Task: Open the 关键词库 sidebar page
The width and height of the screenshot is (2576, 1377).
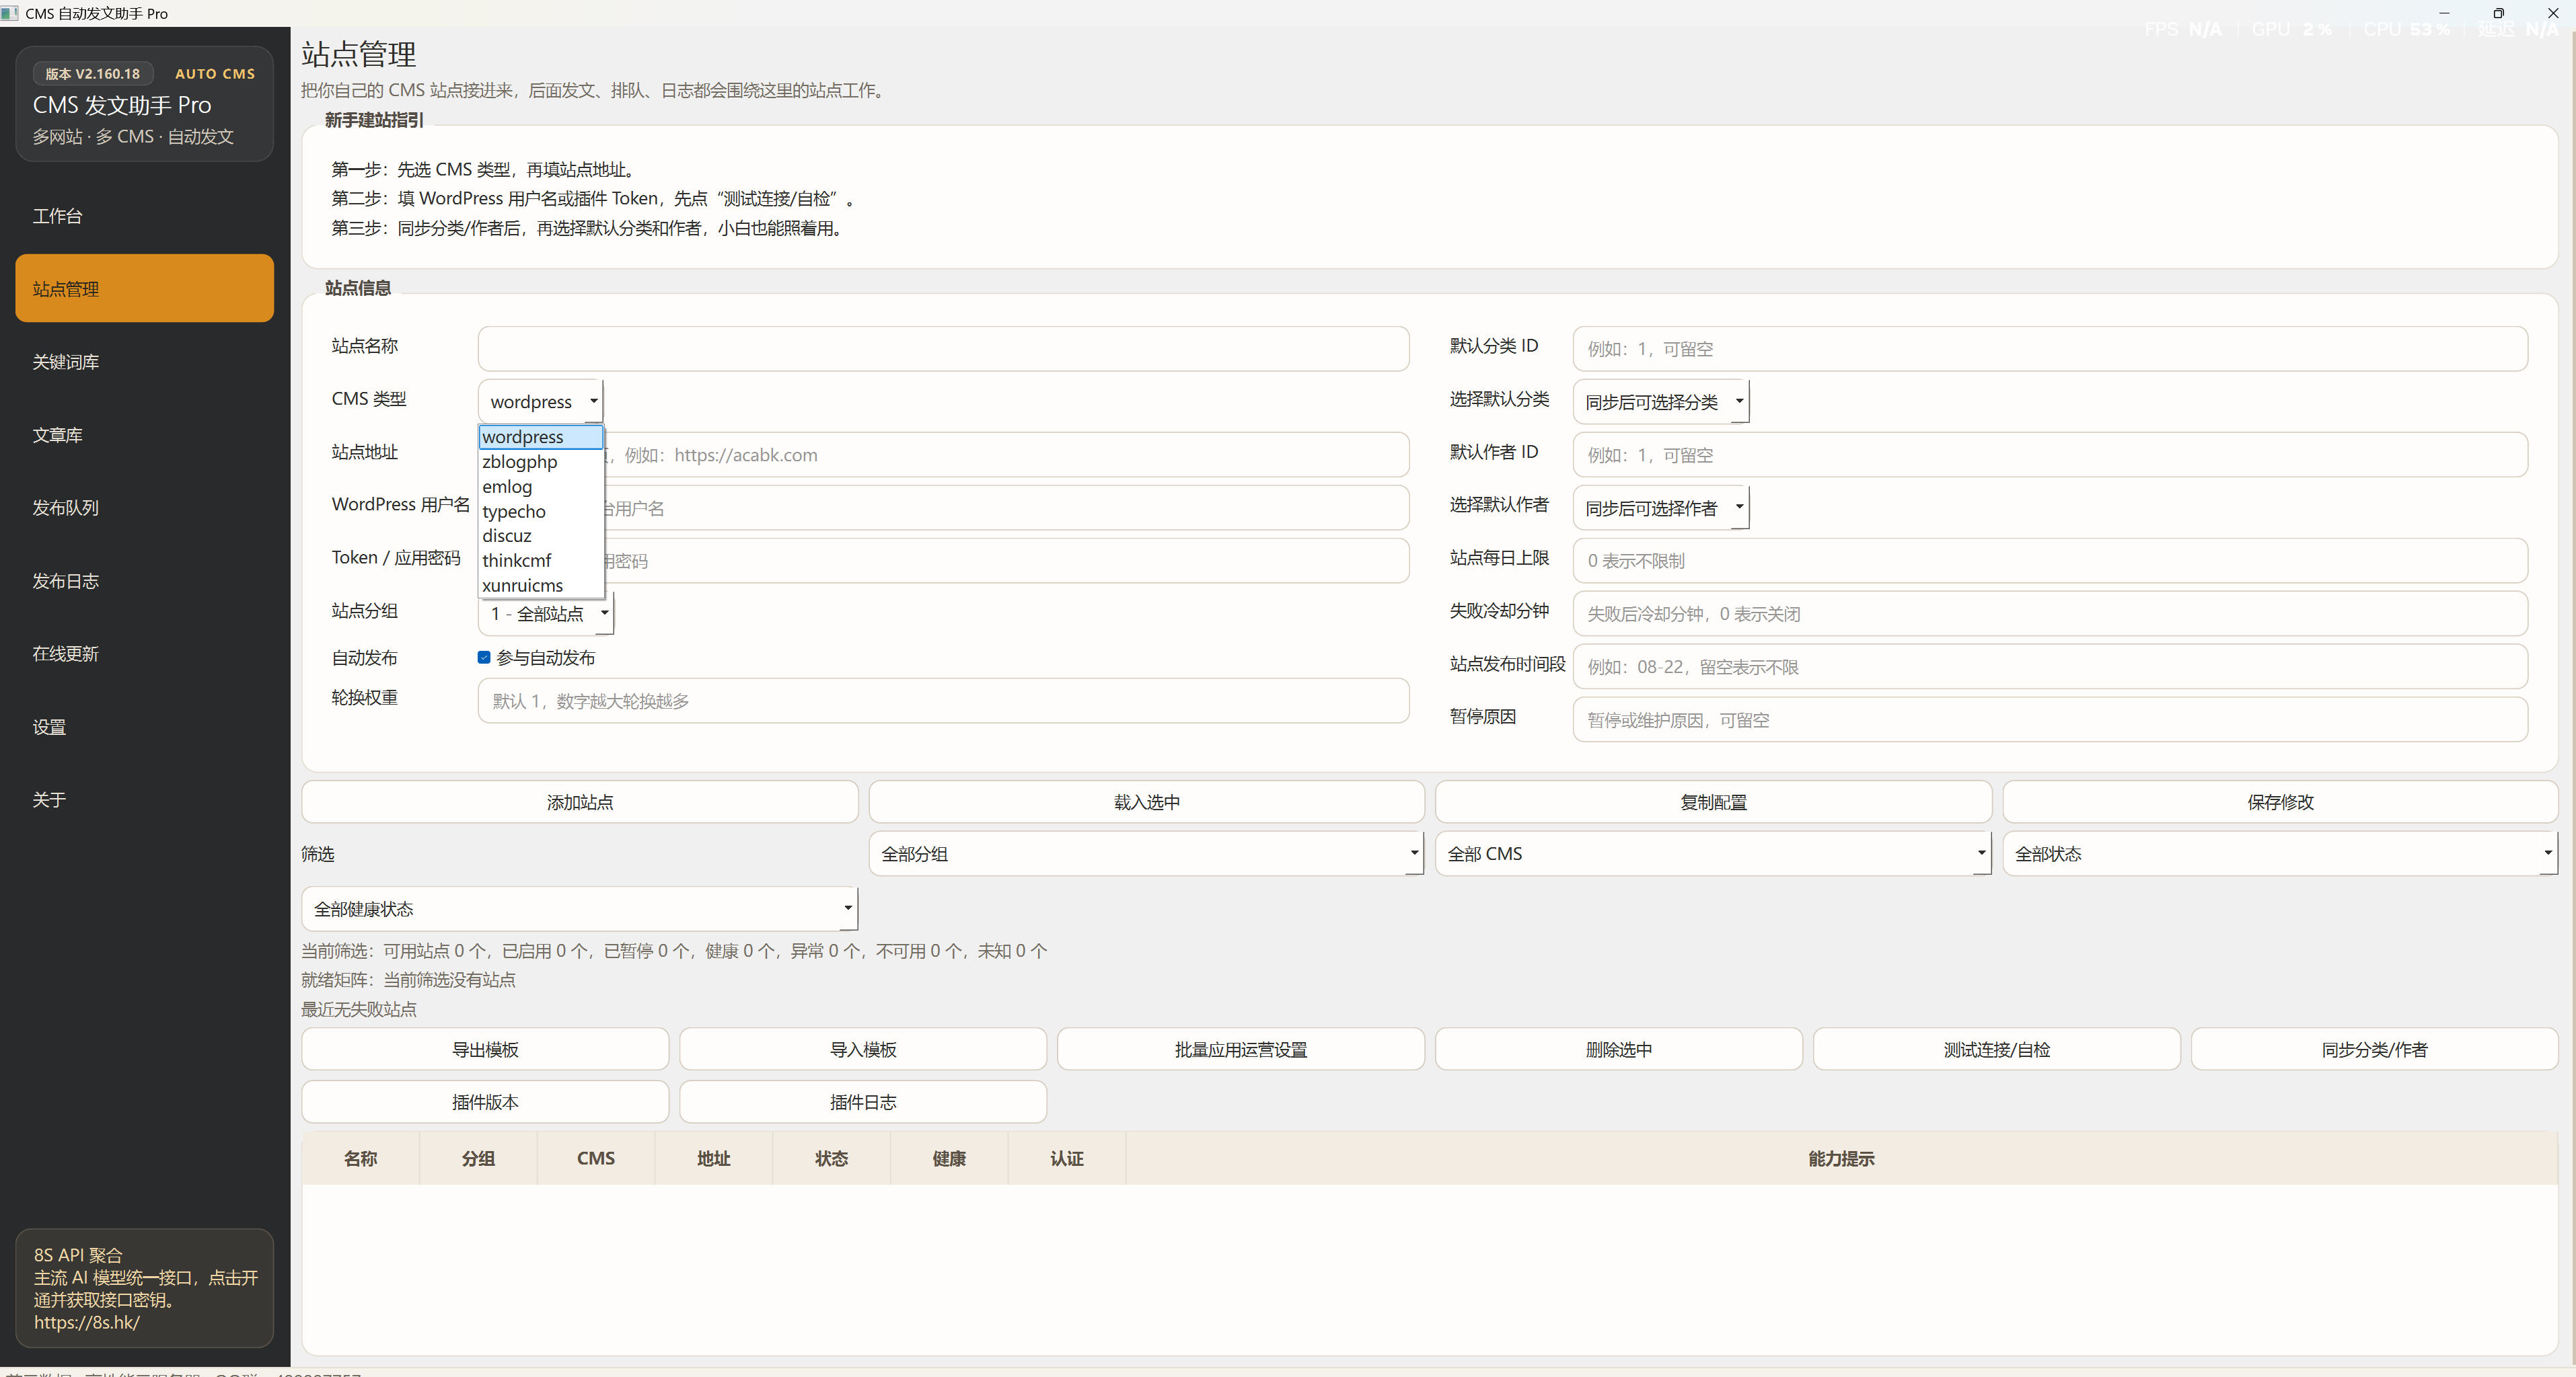Action: (x=144, y=362)
